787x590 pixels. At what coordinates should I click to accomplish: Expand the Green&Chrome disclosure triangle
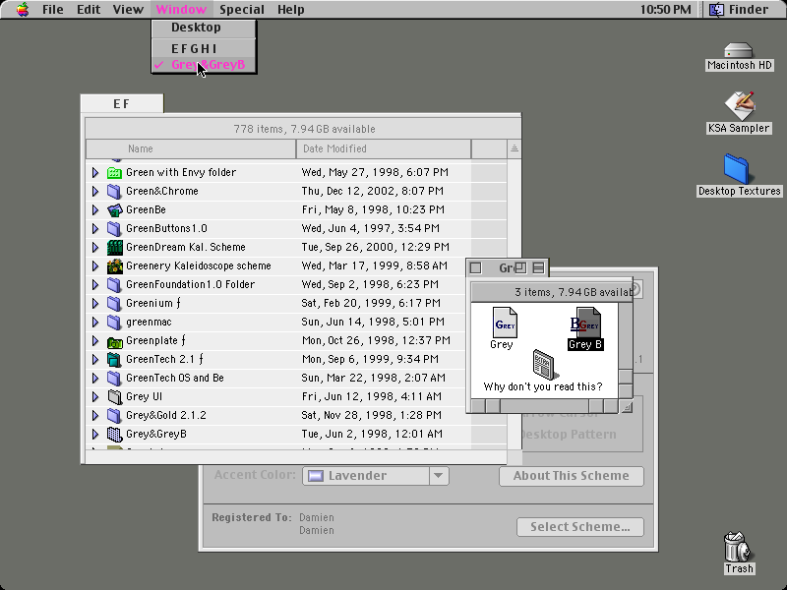pyautogui.click(x=95, y=191)
